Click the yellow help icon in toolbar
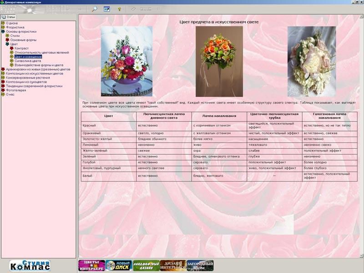 coord(119,9)
